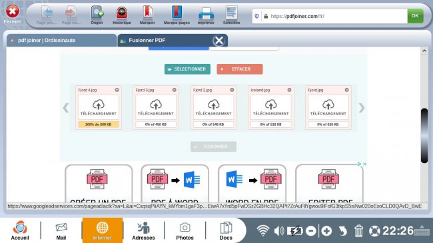This screenshot has width=433, height=243.
Task: Click the SÉLECTIONNER button
Action: [187, 69]
